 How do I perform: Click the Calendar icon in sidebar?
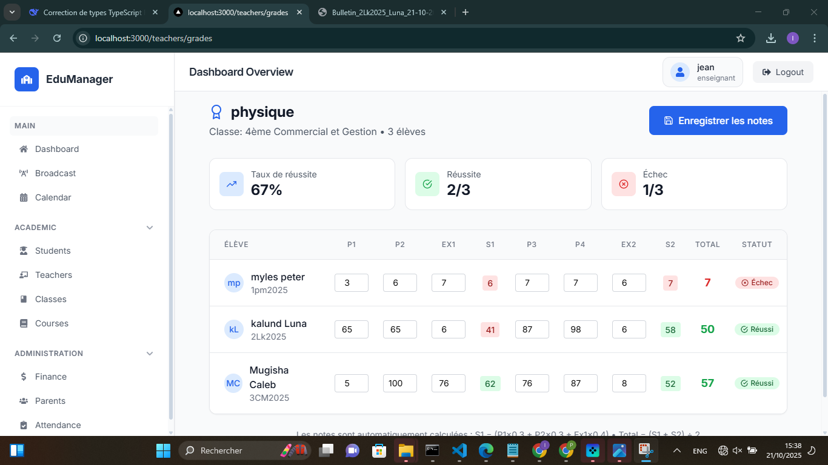tap(24, 197)
